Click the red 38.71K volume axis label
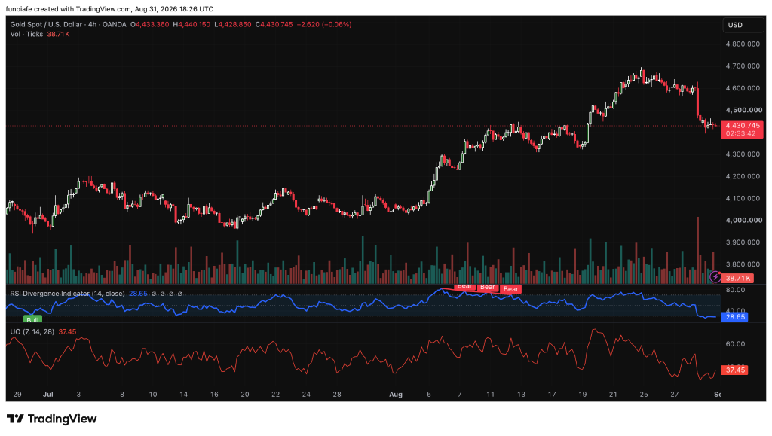Screen dimensions: 772x436 (738, 278)
